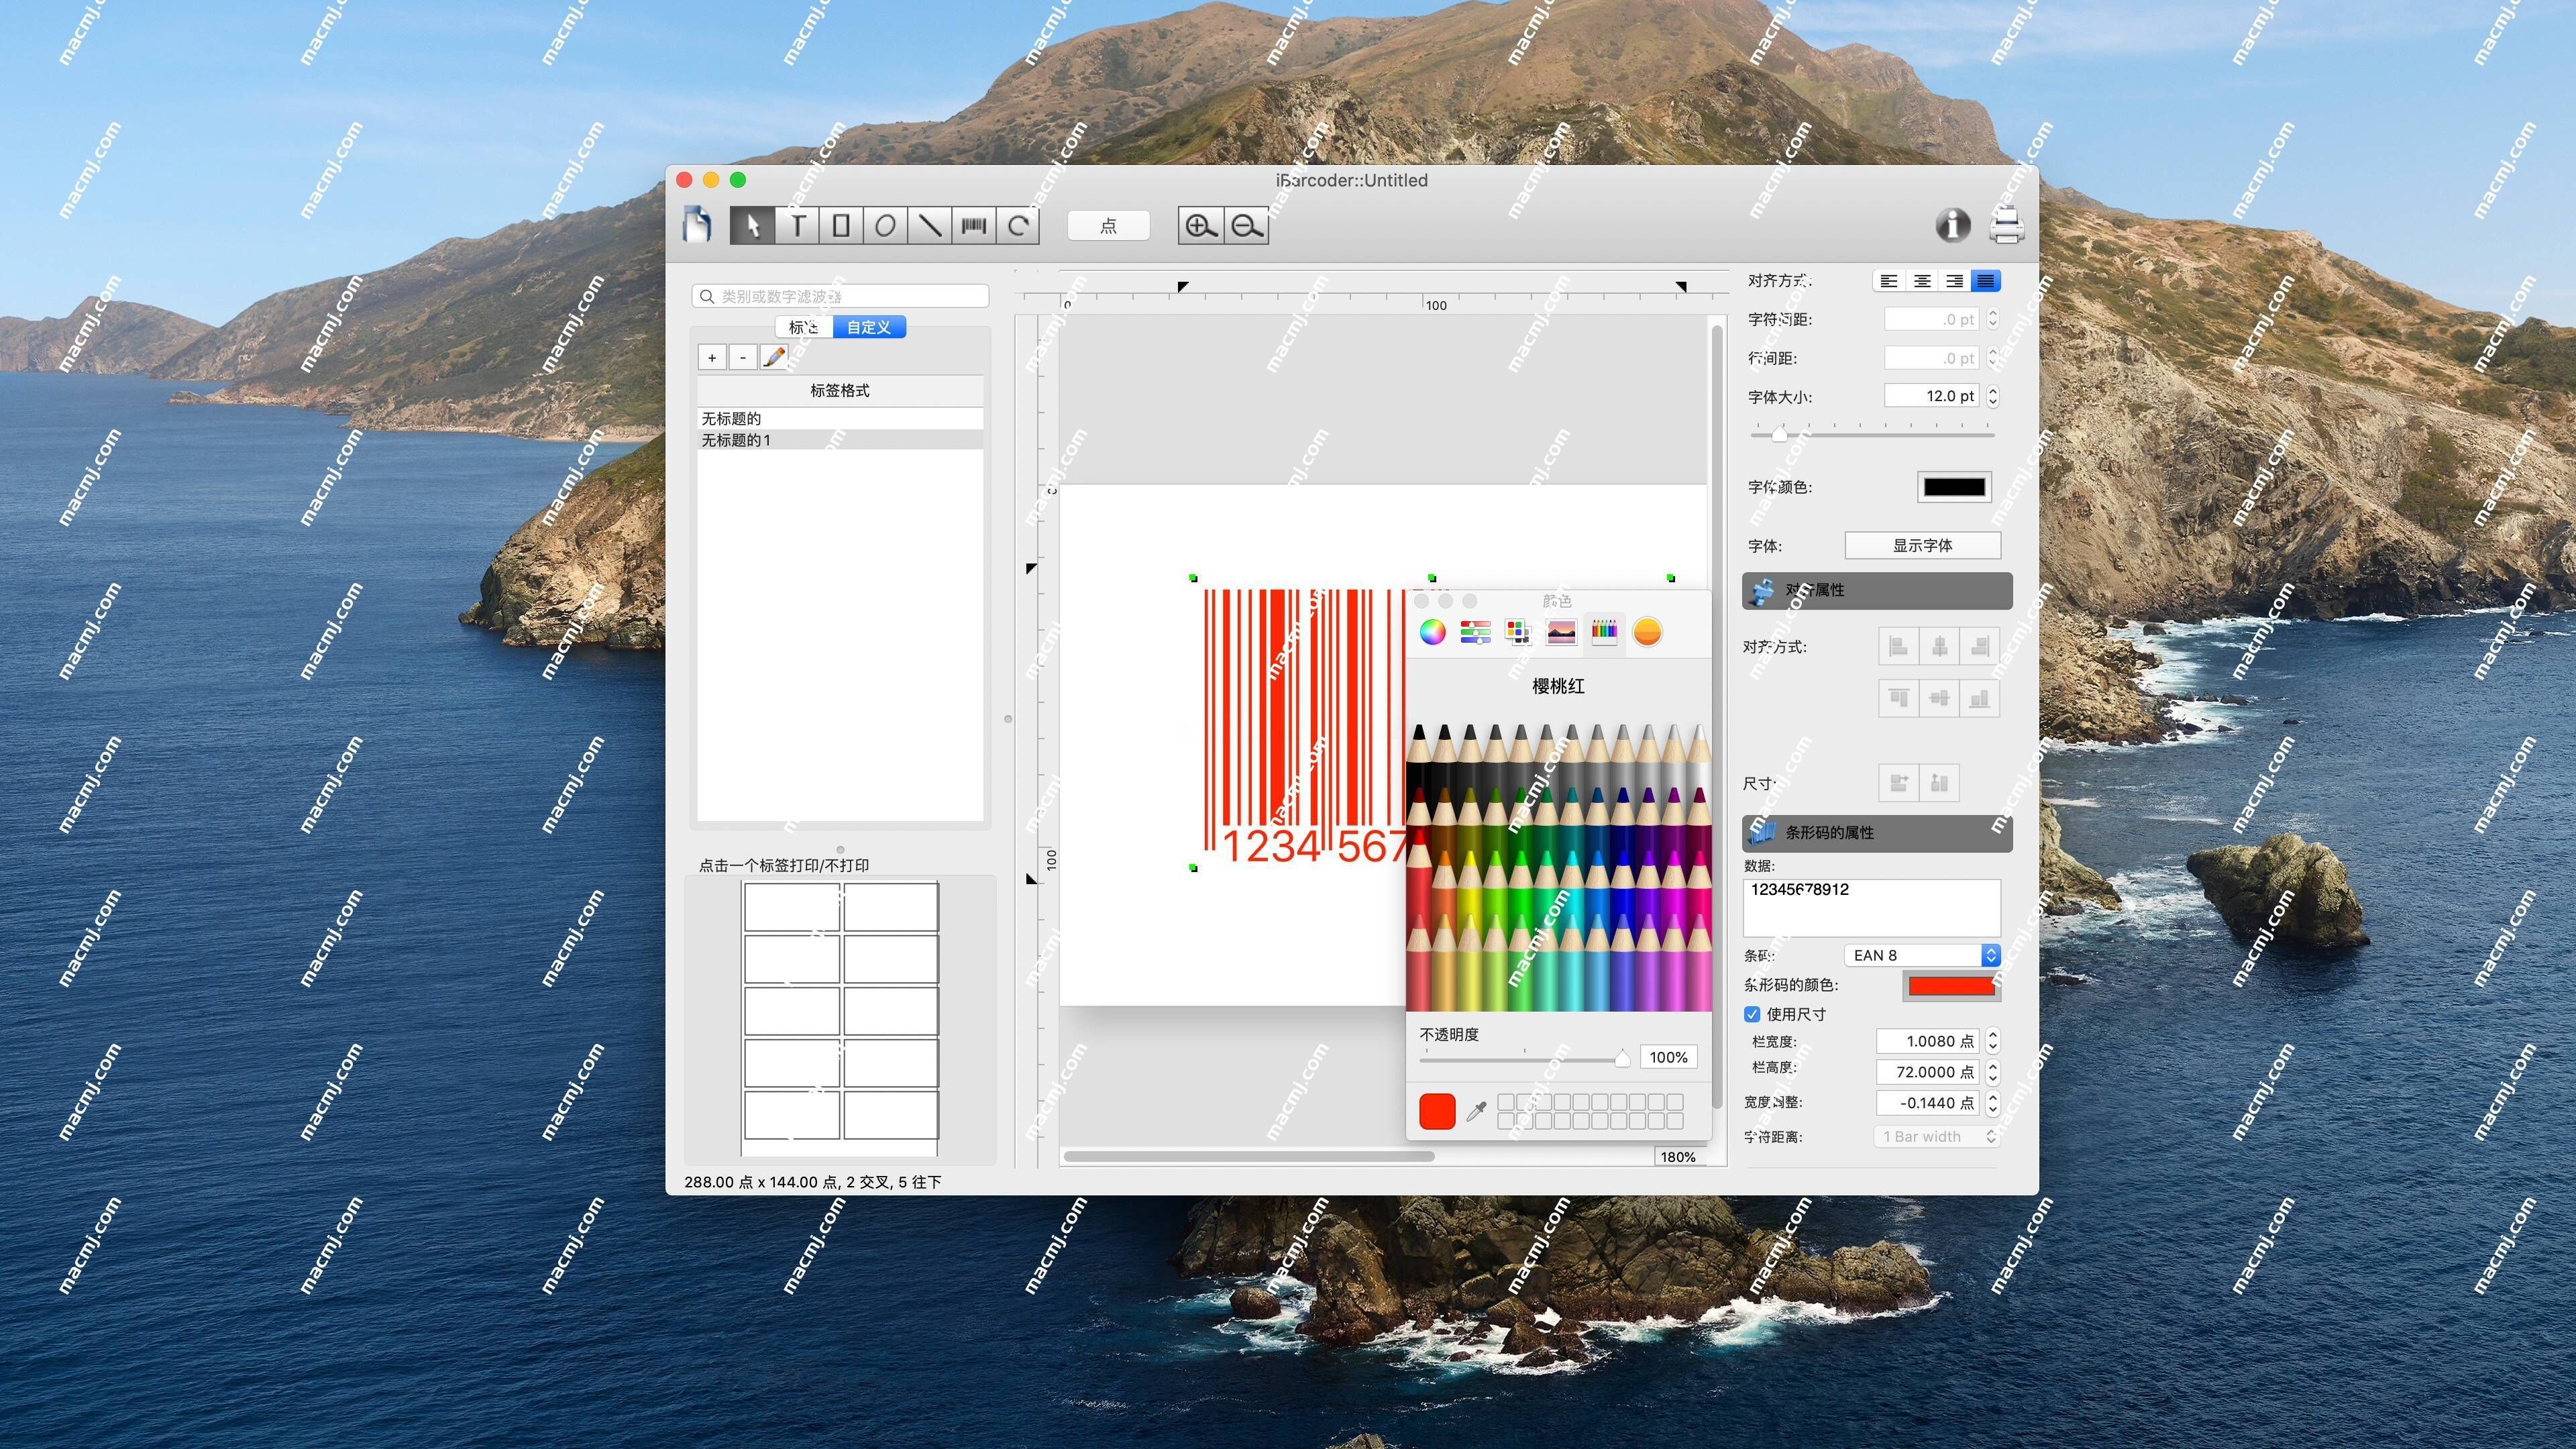
Task: Click the new label document icon
Action: [x=697, y=225]
